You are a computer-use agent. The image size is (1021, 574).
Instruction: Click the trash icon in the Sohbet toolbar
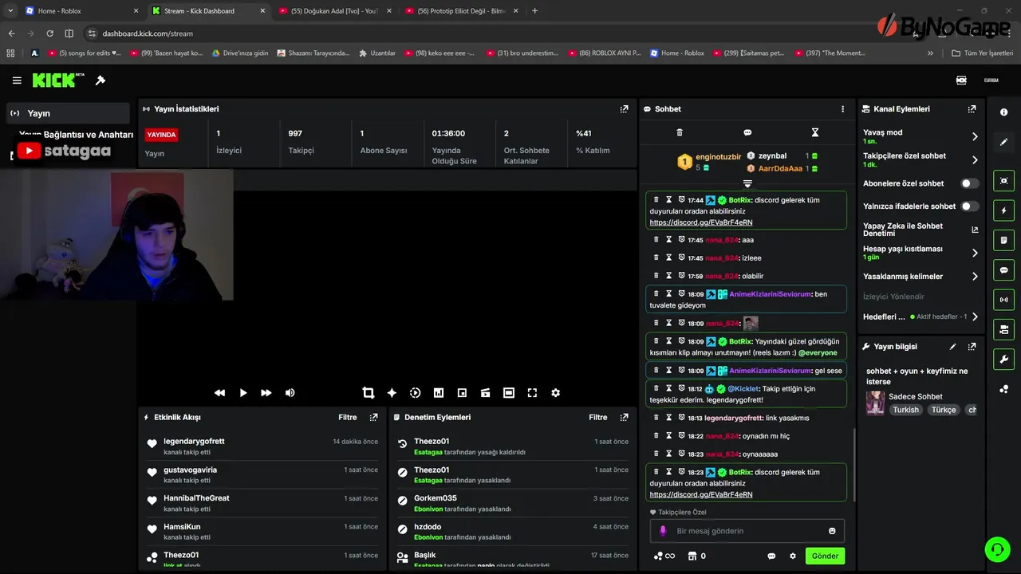[x=680, y=132]
